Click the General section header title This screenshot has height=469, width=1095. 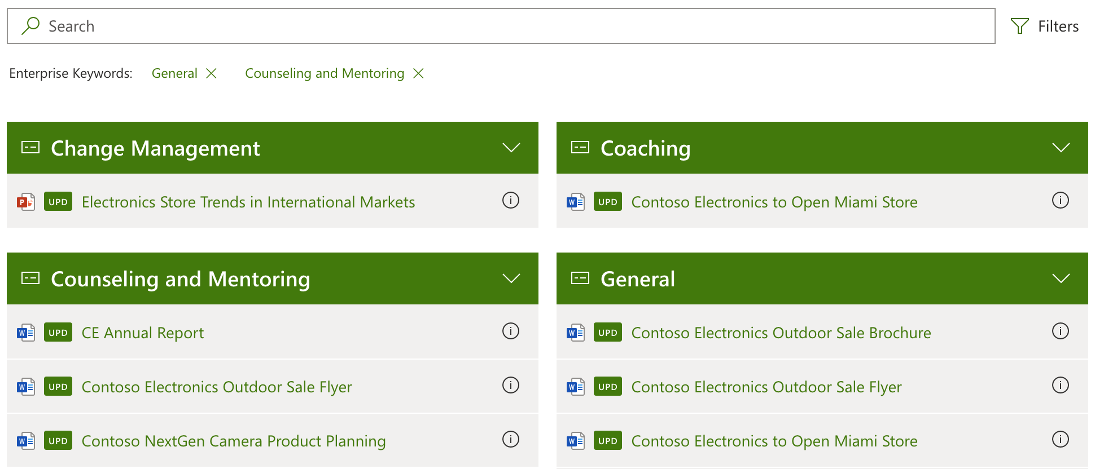coord(638,279)
